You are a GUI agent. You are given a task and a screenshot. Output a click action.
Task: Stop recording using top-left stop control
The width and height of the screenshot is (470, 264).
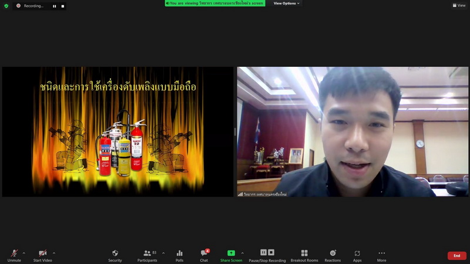point(62,6)
